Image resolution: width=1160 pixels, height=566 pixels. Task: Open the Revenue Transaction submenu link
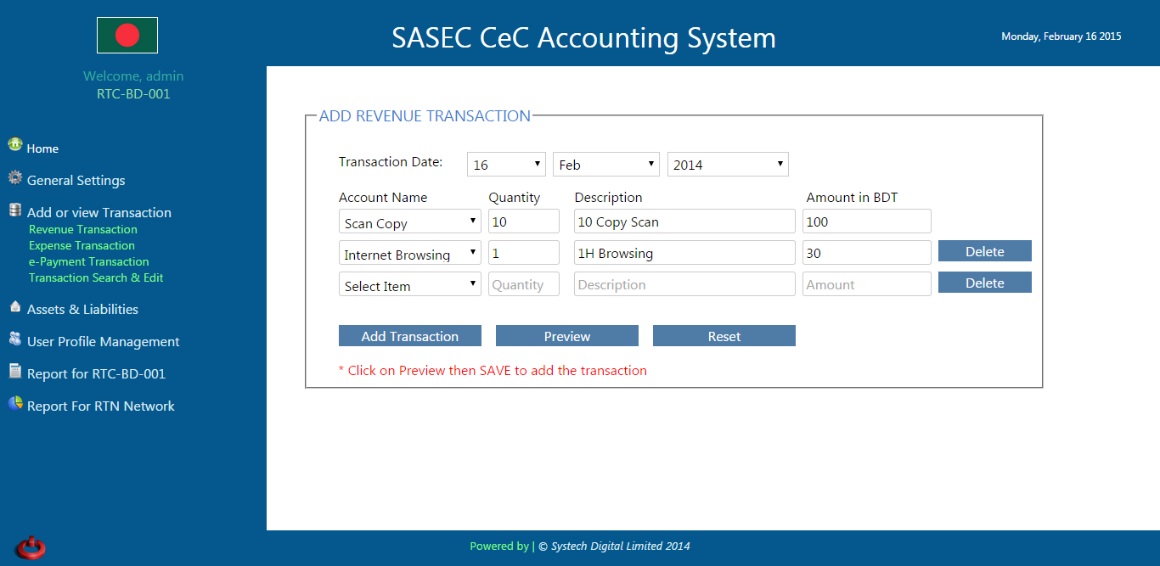click(82, 229)
